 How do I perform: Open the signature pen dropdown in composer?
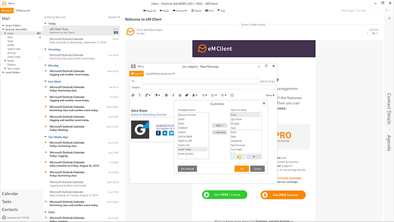pyautogui.click(x=148, y=95)
